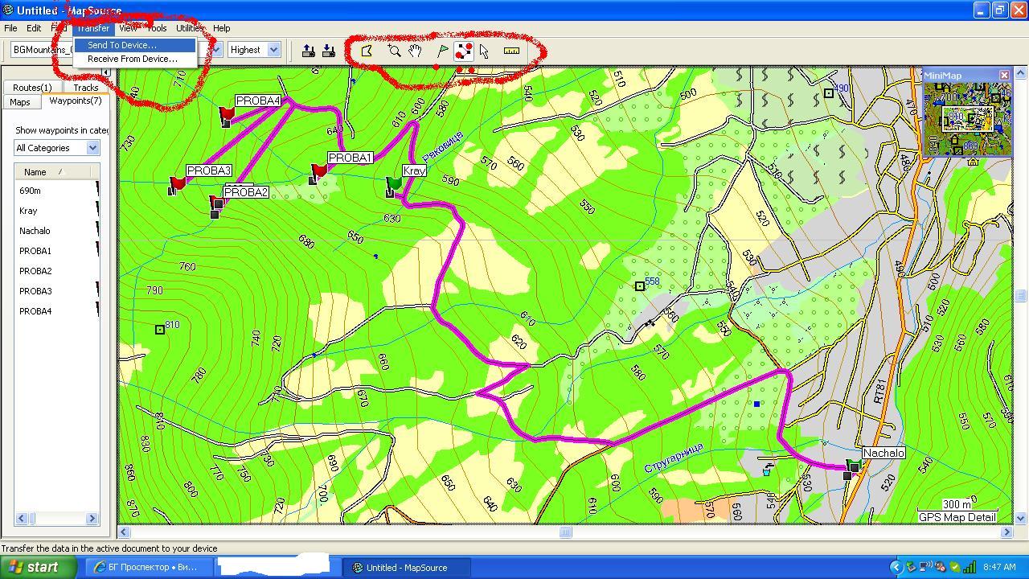
Task: Open the Utilities menu
Action: tap(191, 28)
